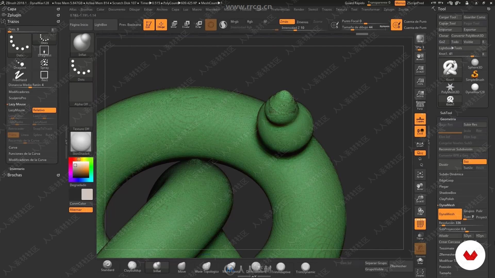
Task: Select the TrimDynamic brush
Action: (305, 266)
